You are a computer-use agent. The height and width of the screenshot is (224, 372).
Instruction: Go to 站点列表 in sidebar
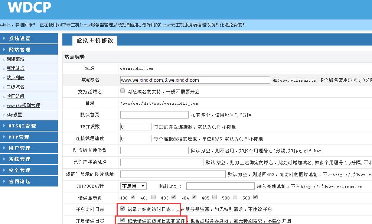click(15, 78)
